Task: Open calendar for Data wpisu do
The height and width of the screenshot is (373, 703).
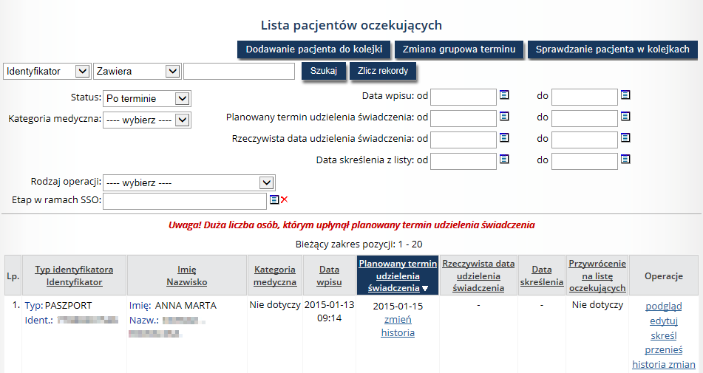Action: pyautogui.click(x=625, y=95)
